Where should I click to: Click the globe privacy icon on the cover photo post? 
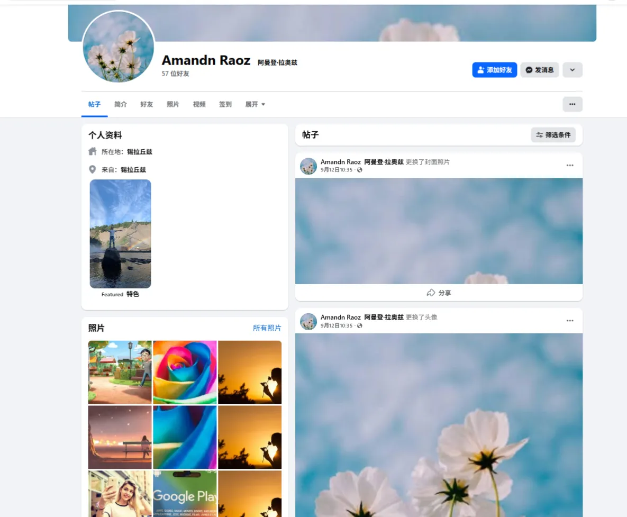(x=360, y=170)
